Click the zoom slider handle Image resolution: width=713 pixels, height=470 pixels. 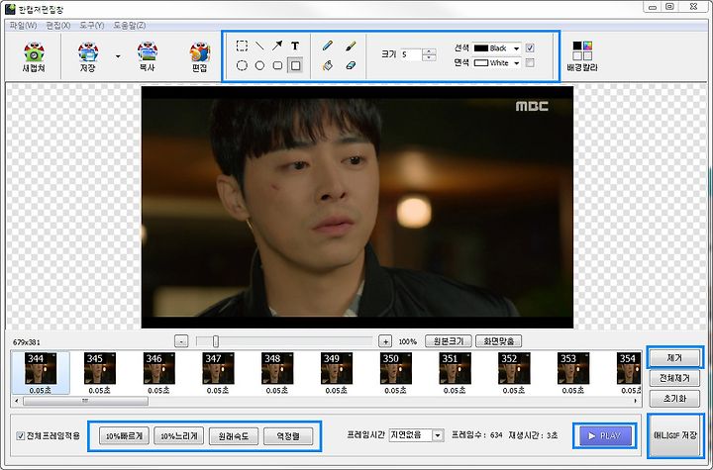216,341
